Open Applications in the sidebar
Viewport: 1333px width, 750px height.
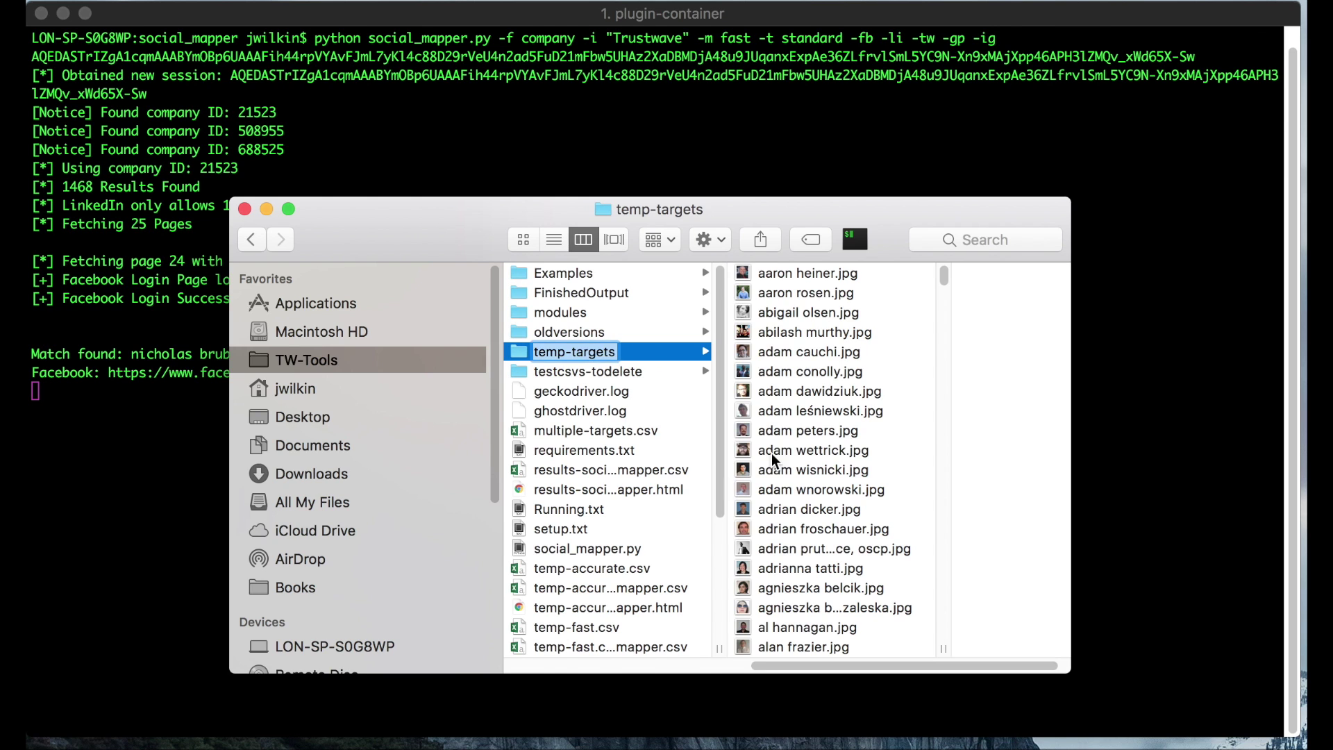(315, 303)
